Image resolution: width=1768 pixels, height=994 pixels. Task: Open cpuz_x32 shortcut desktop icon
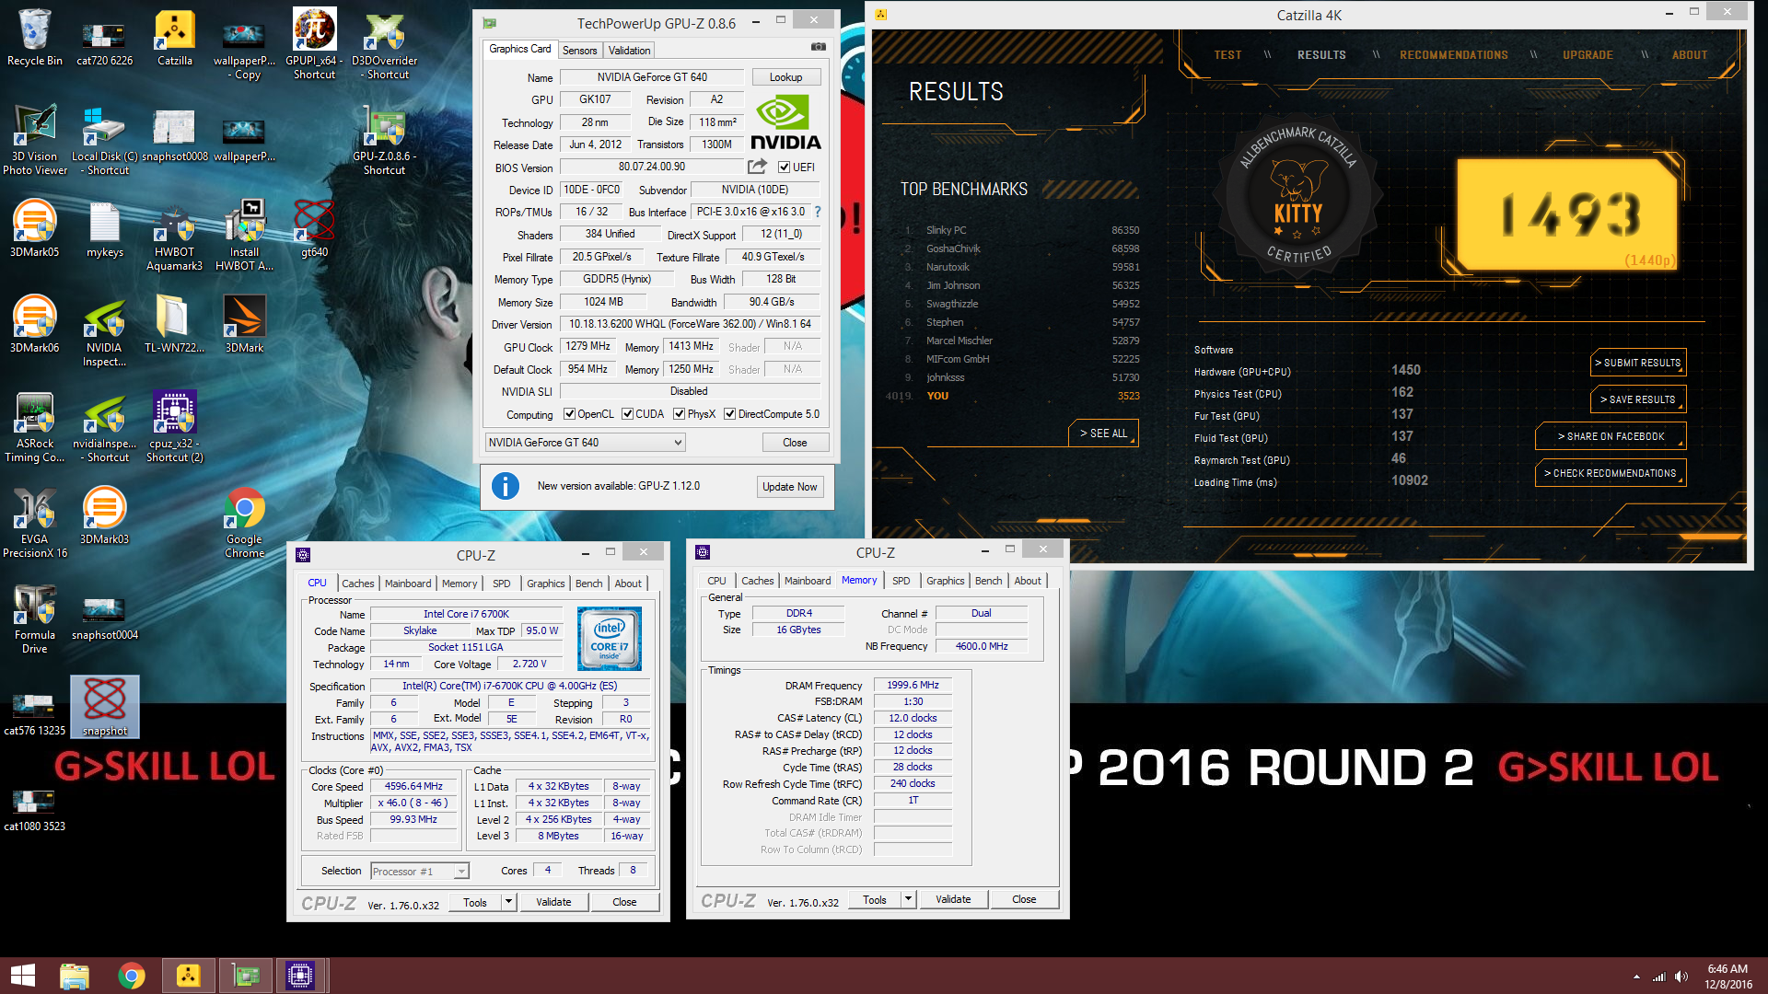(x=175, y=427)
